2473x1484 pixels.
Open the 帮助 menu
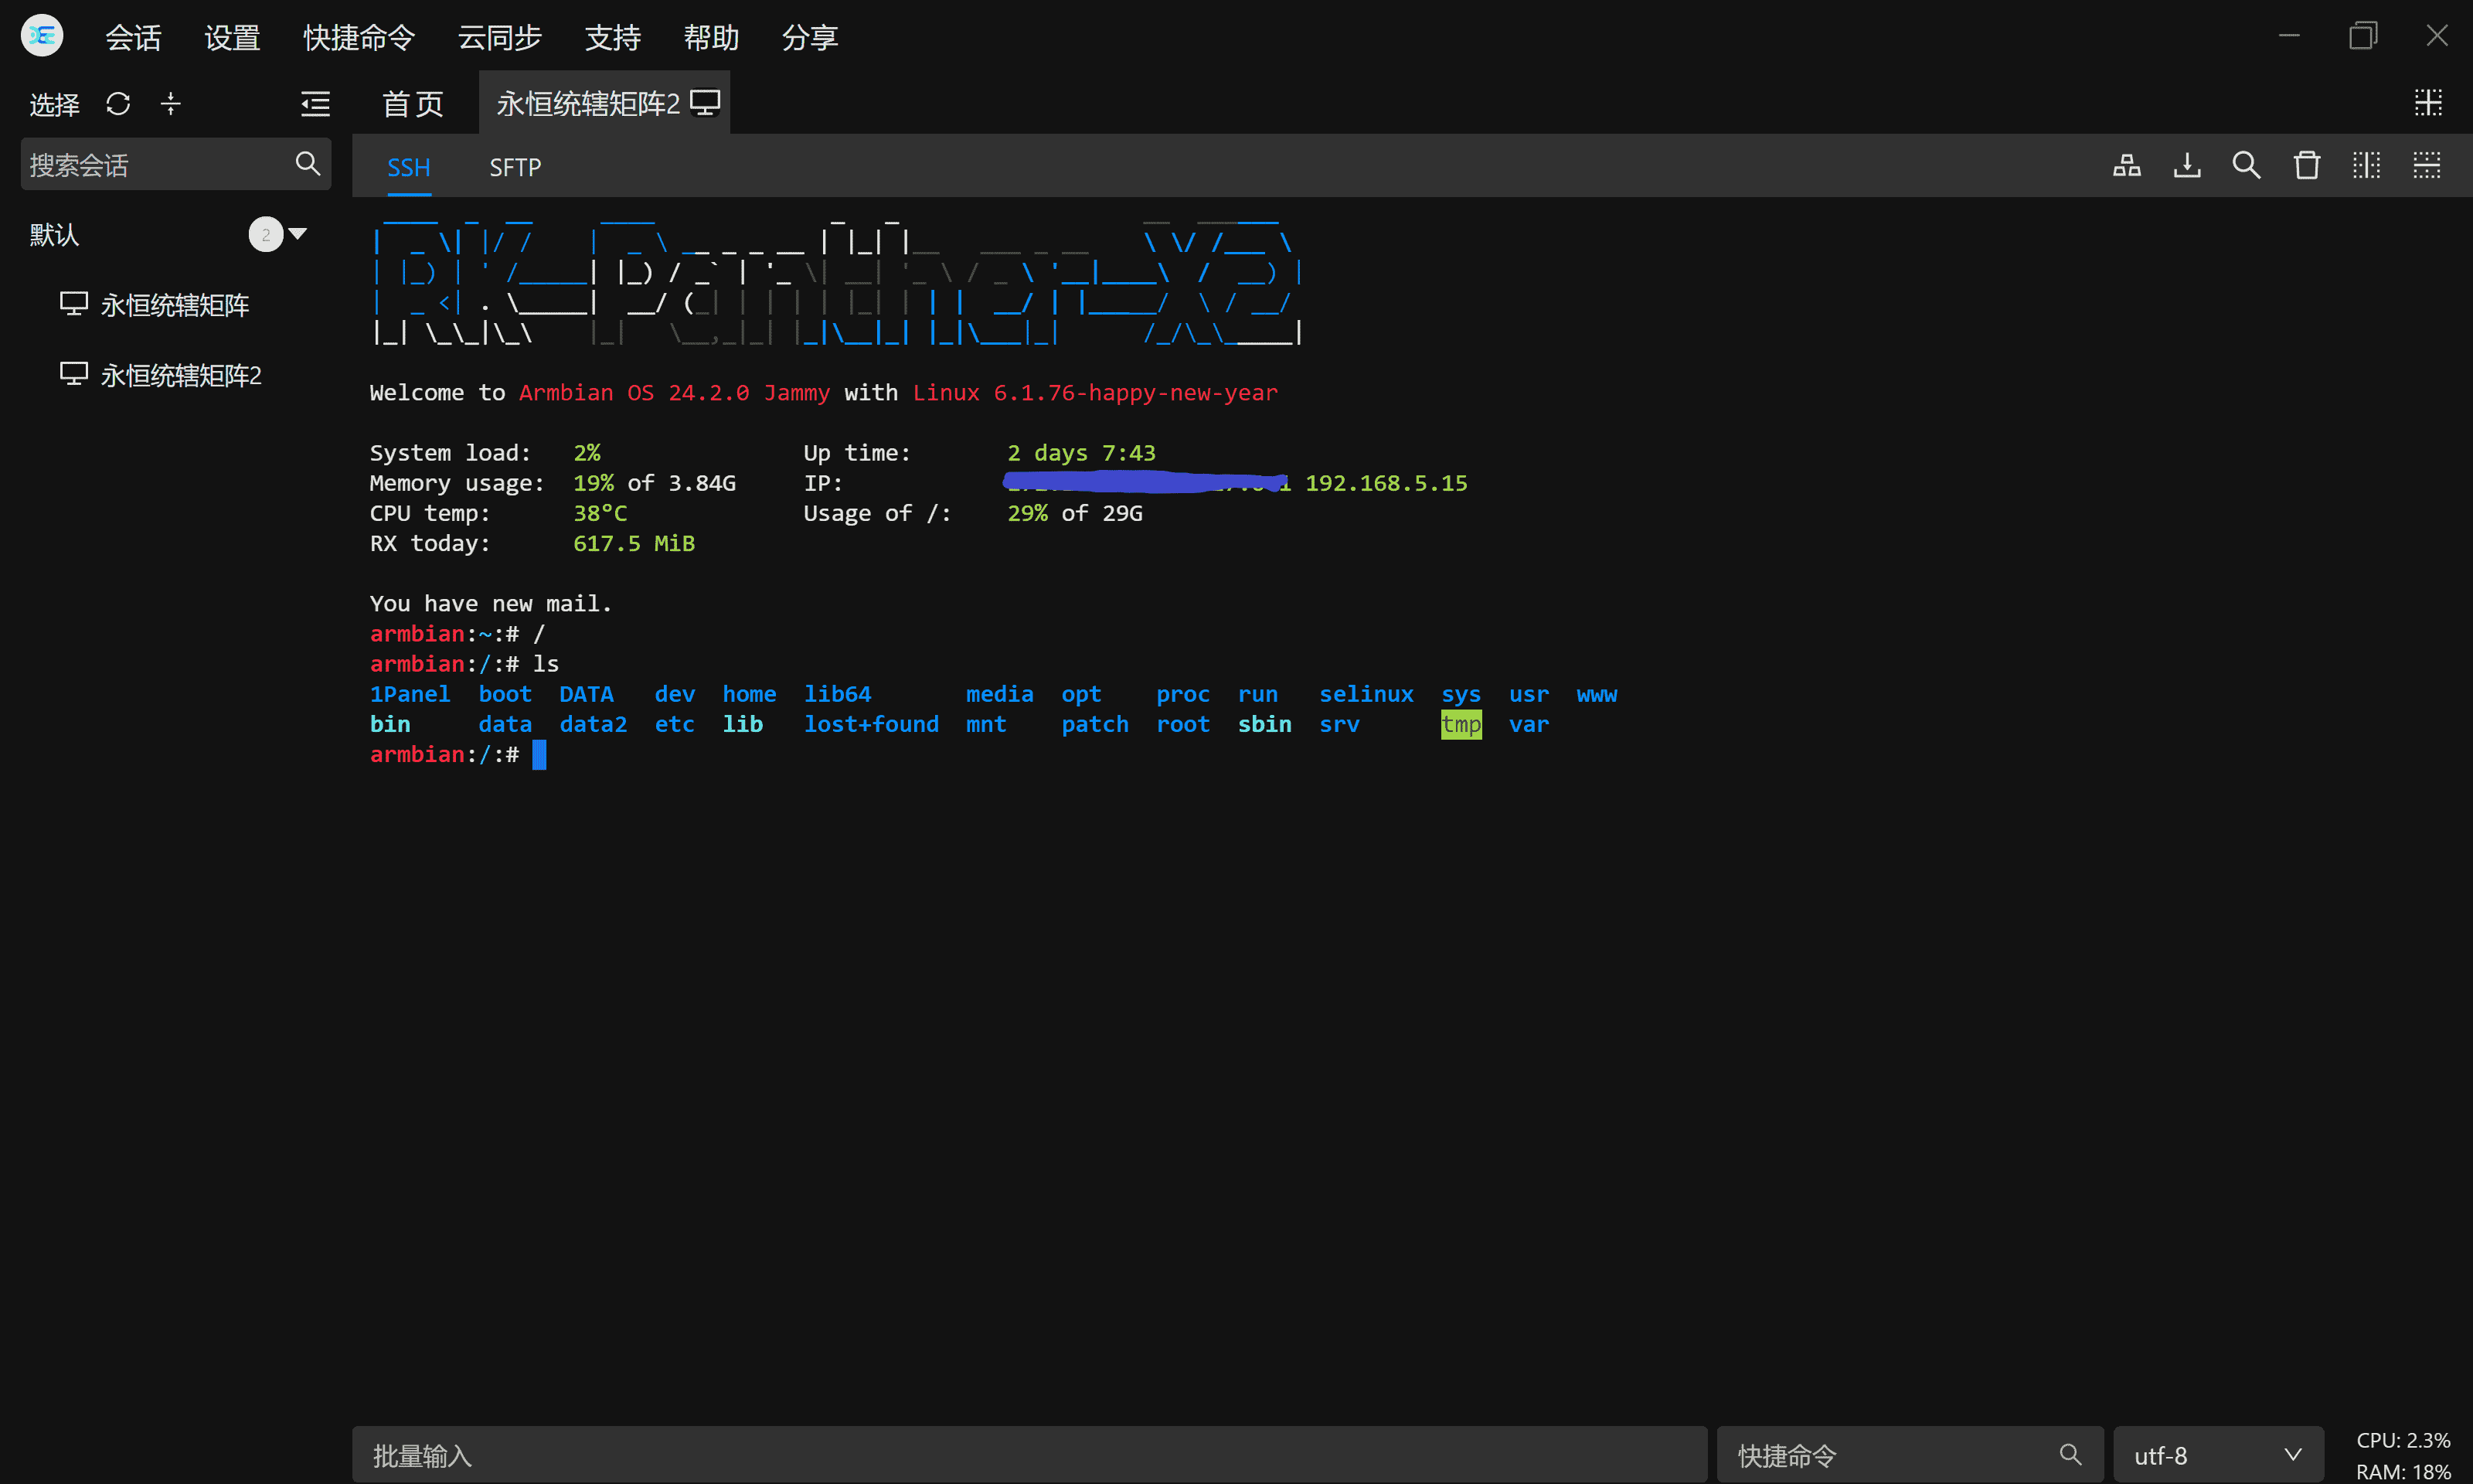711,38
